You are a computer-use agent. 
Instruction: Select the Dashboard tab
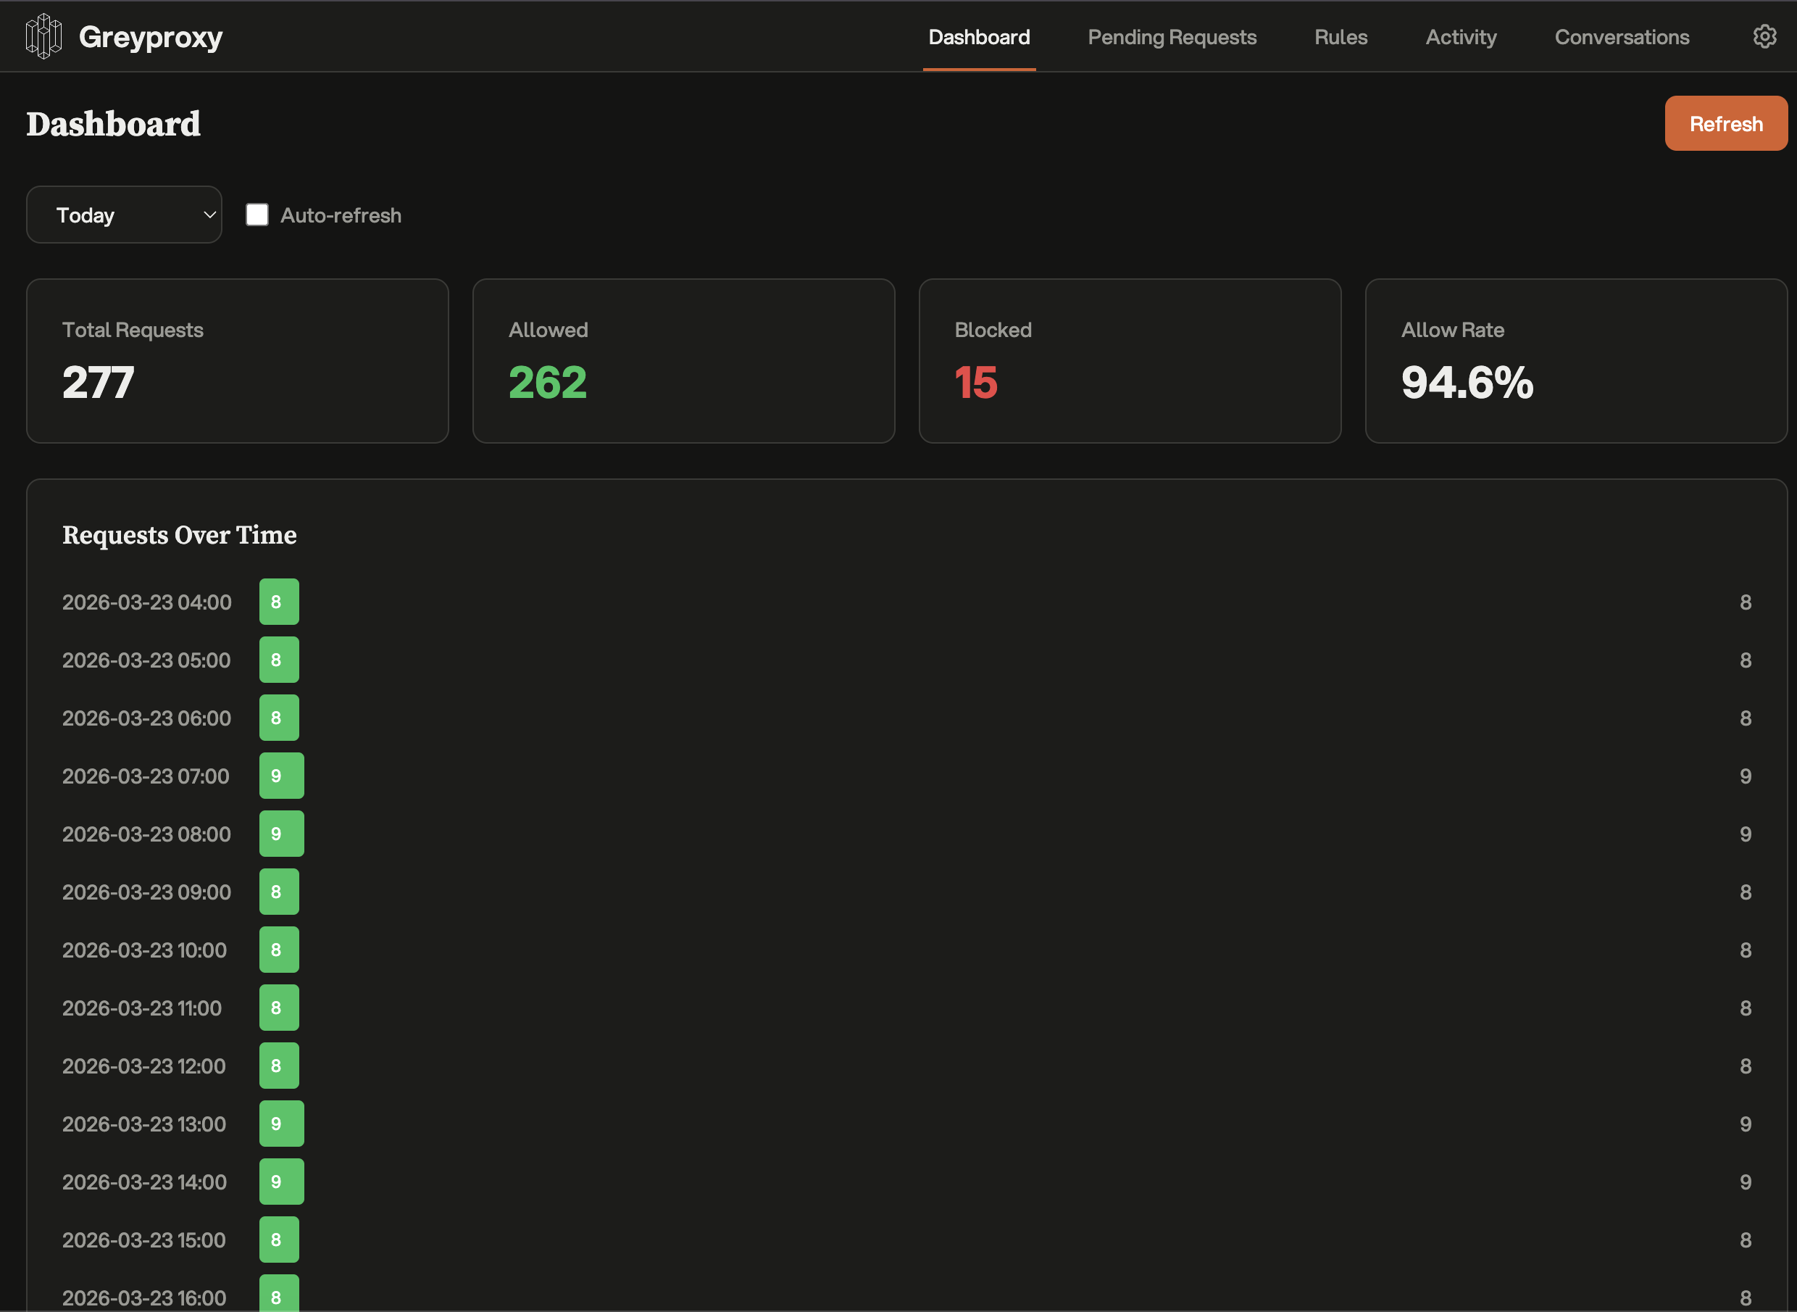(979, 37)
